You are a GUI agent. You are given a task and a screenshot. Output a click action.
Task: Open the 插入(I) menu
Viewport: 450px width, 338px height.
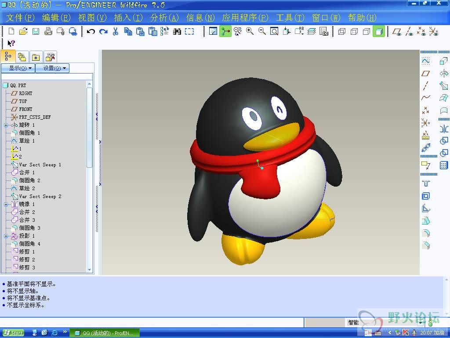(128, 18)
